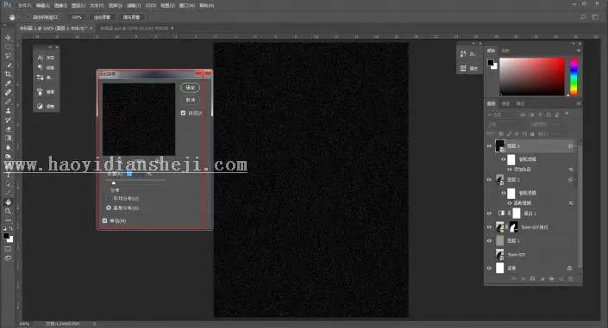This screenshot has height=328, width=608.
Task: Click the 取消 Cancel button in dialog
Action: point(190,100)
